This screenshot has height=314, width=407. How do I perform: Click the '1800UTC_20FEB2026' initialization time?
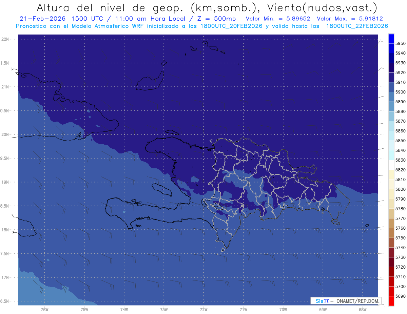coord(231,26)
